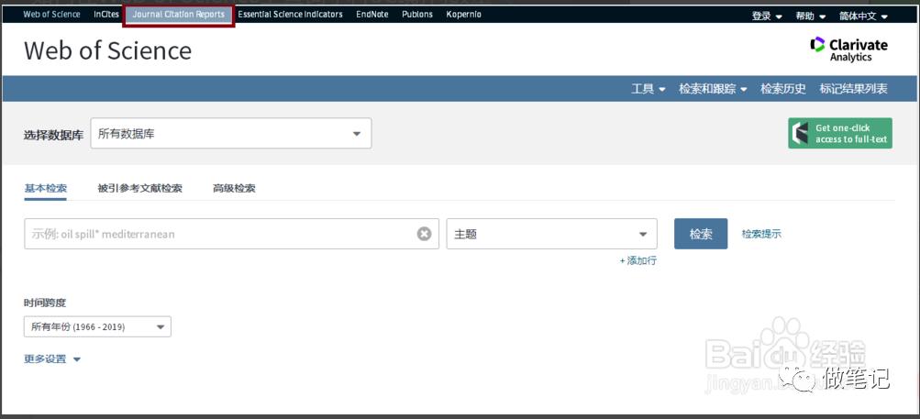Open the 所有年份 (1966 - 2019) dropdown
920x419 pixels.
click(97, 327)
